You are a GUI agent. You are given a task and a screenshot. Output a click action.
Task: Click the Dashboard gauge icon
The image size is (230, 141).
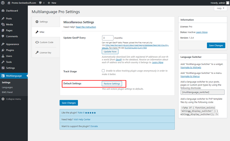coord(3,11)
